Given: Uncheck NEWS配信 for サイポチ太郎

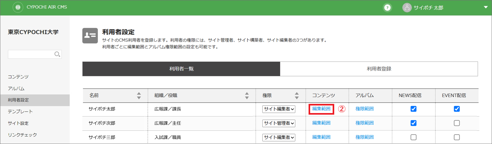Looking at the screenshot, I should 413,109.
